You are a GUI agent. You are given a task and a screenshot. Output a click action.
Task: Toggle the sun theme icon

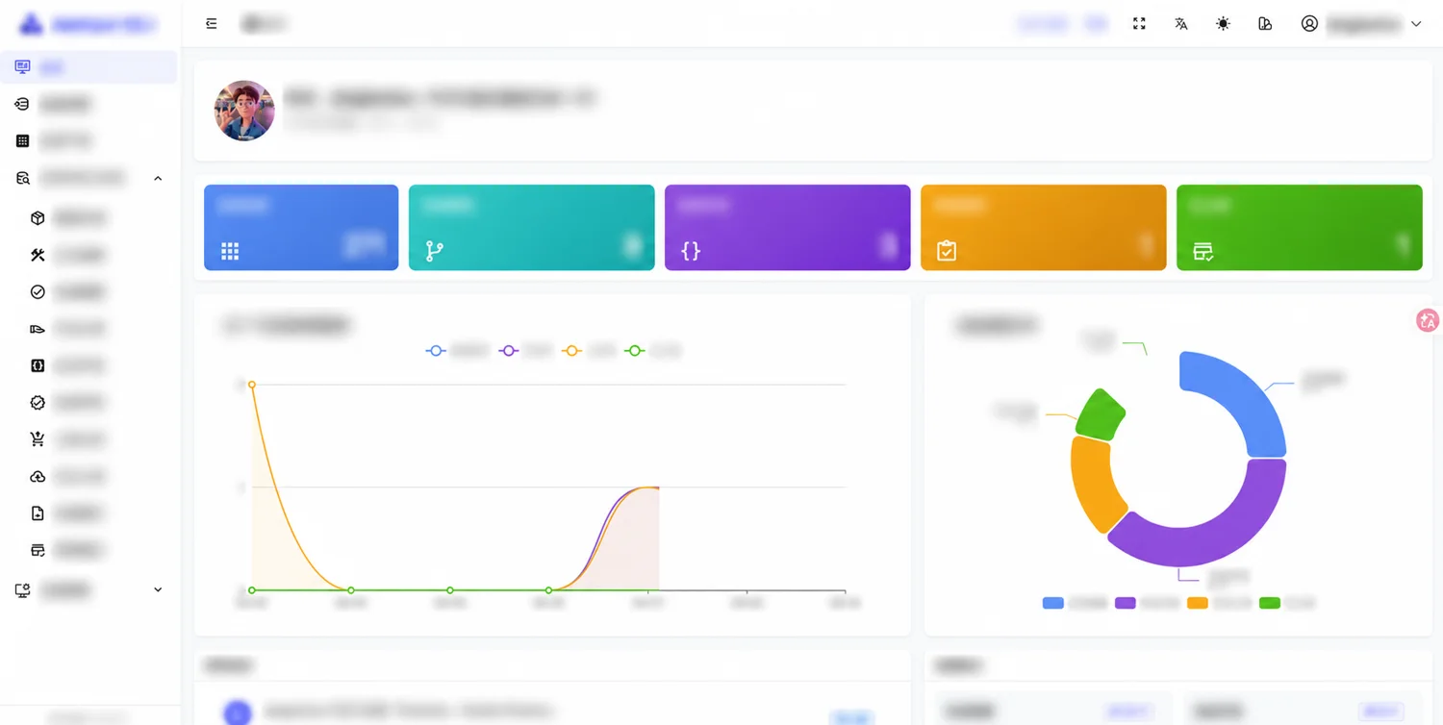coord(1223,24)
